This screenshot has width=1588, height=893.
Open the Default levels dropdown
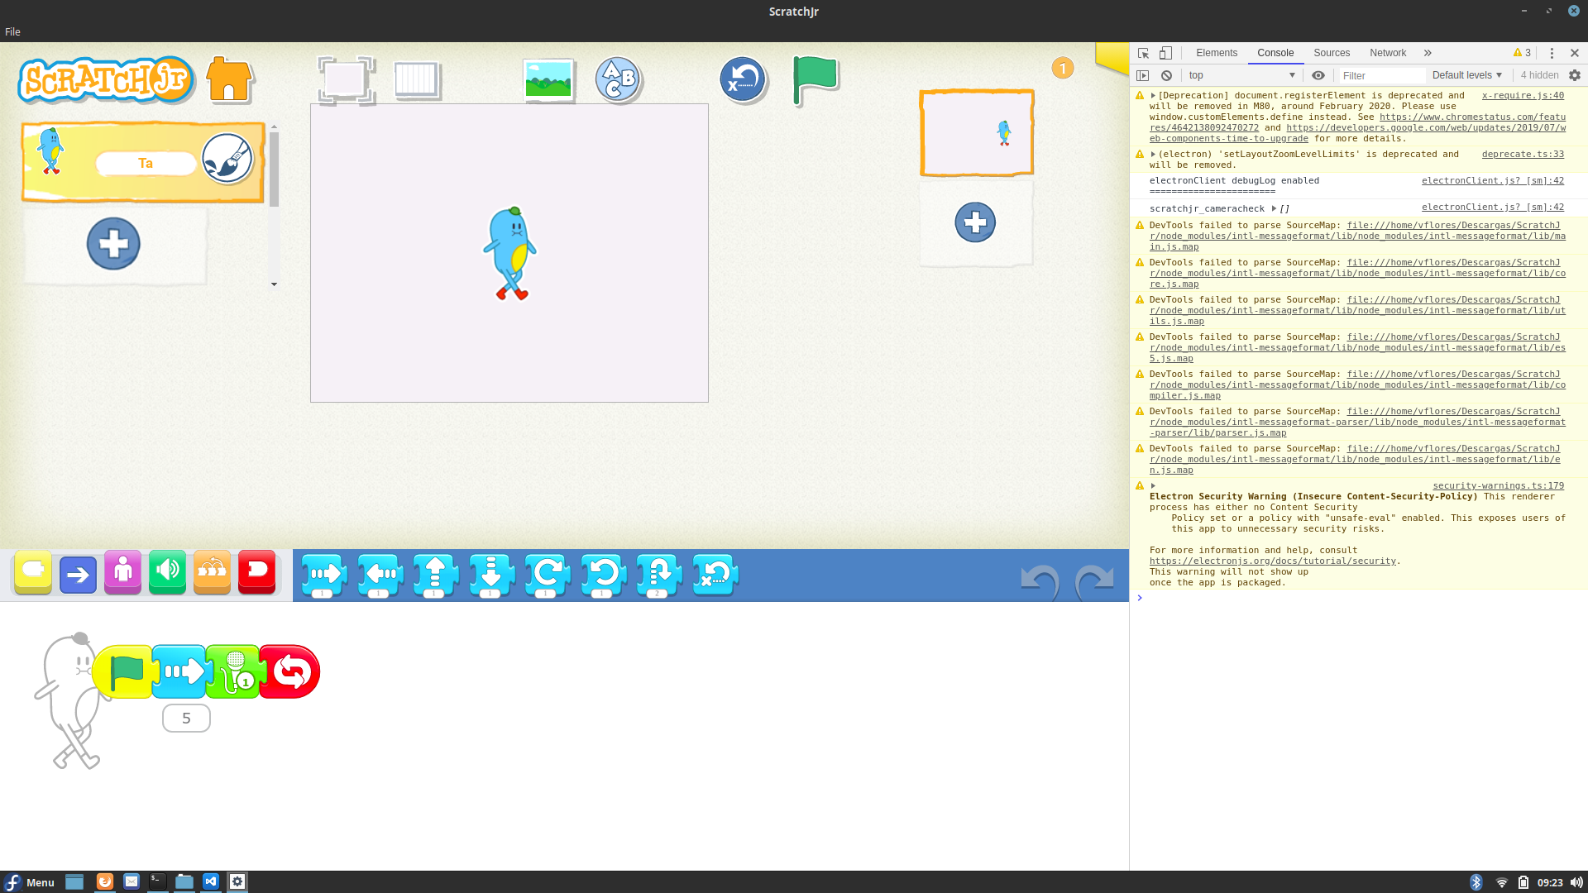(1466, 75)
